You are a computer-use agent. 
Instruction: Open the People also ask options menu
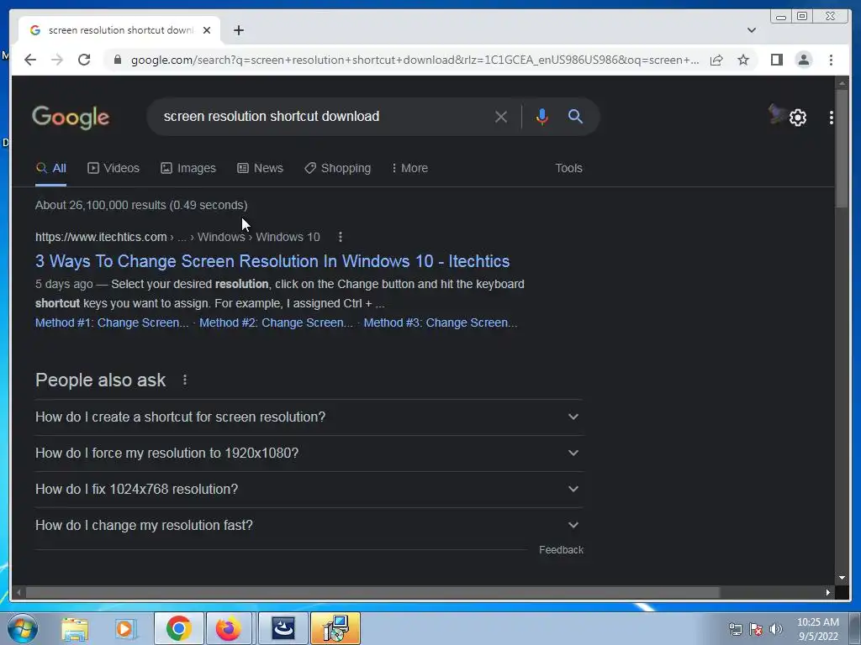click(x=185, y=380)
